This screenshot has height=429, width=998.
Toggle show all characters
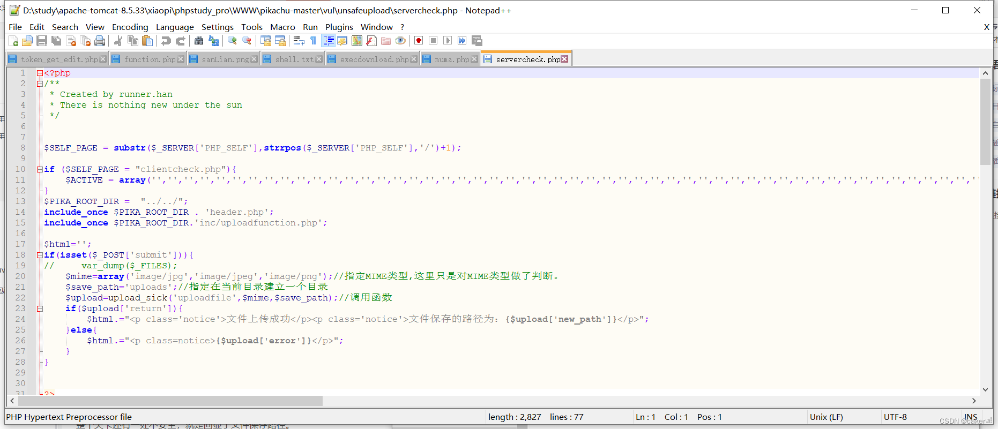pos(313,41)
